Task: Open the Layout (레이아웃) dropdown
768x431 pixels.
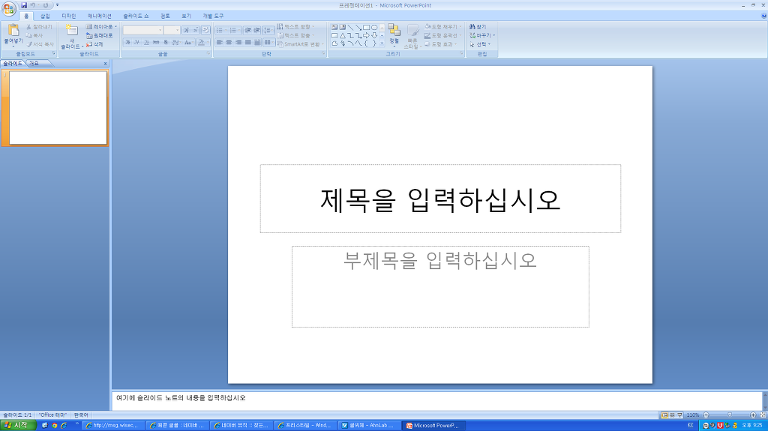Action: (x=101, y=26)
